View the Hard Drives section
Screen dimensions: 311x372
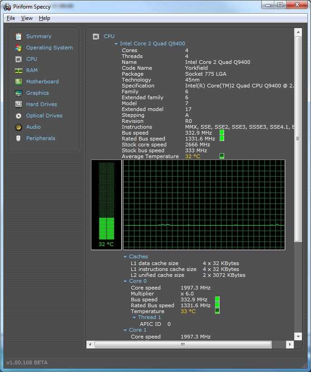(42, 104)
